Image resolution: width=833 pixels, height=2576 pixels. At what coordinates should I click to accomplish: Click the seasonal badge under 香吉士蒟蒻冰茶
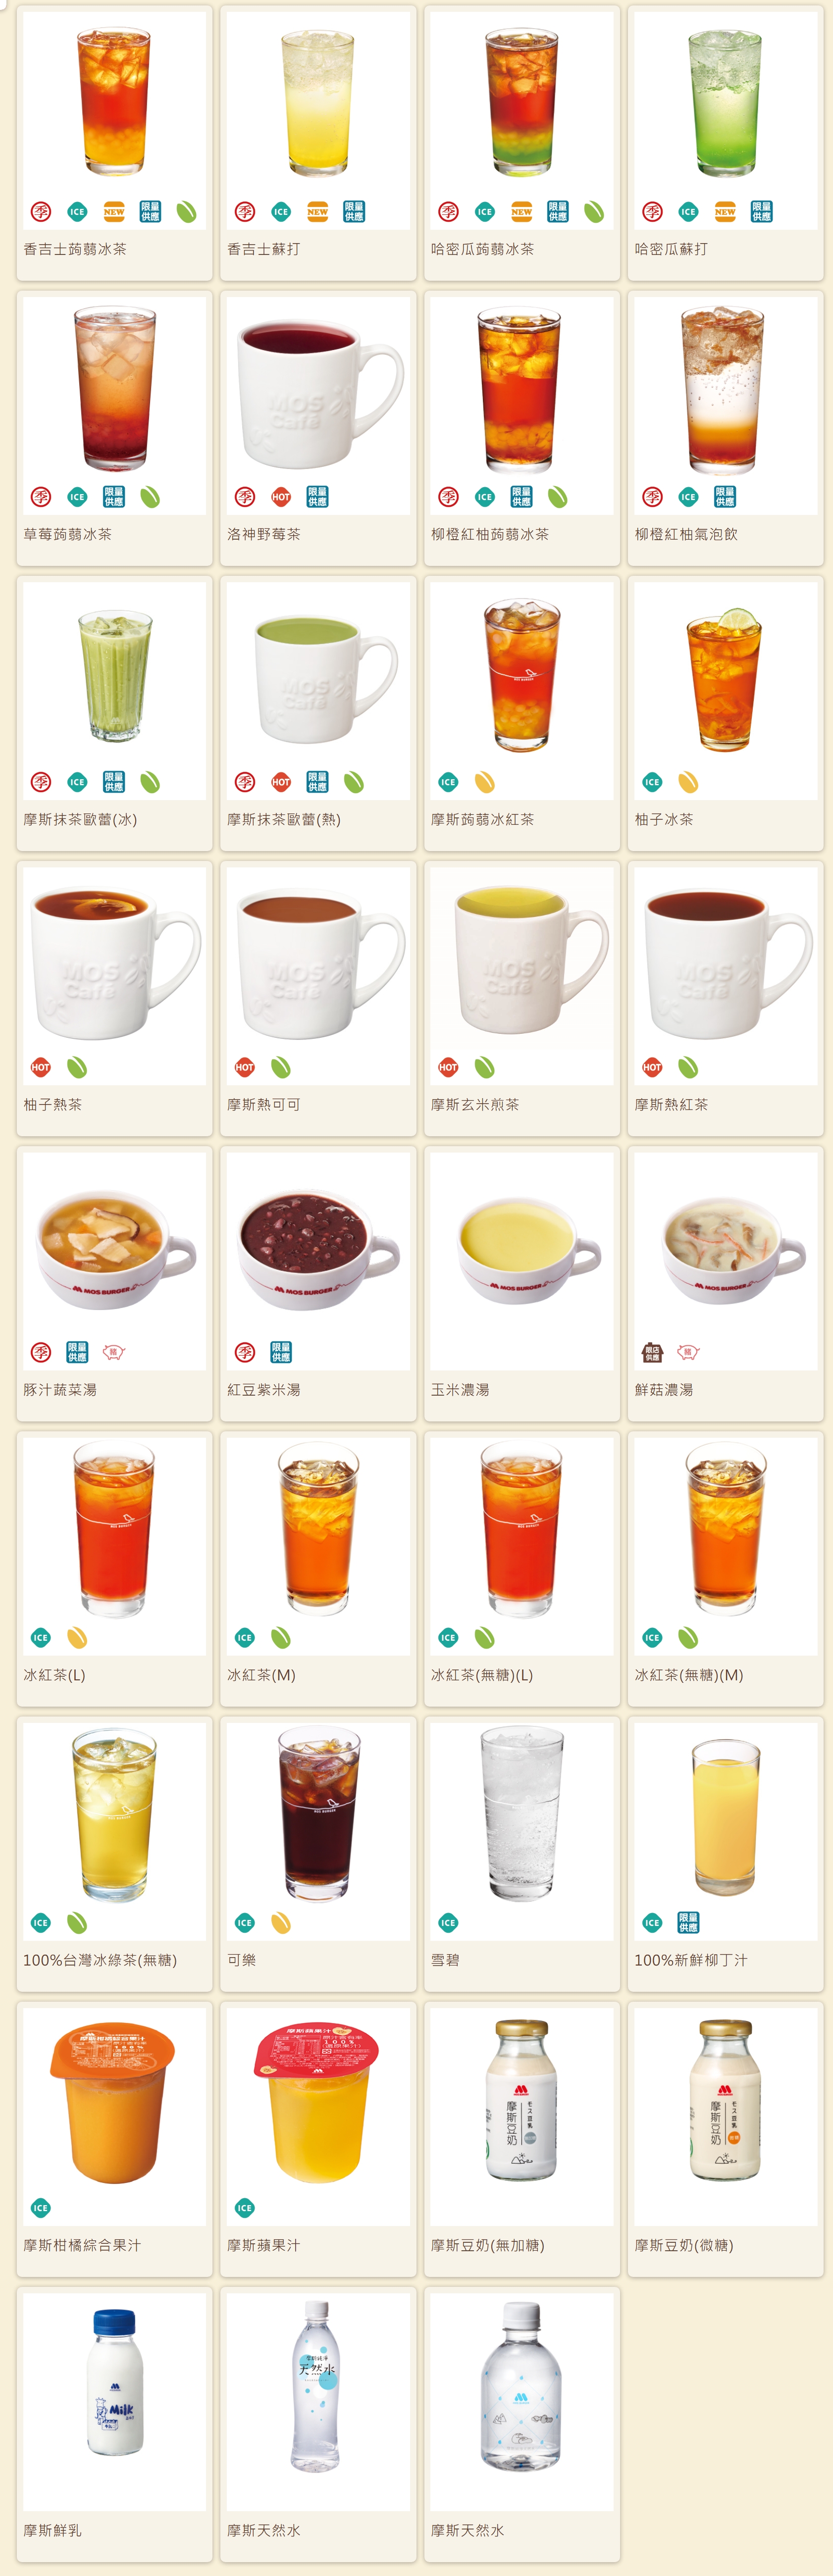click(41, 212)
